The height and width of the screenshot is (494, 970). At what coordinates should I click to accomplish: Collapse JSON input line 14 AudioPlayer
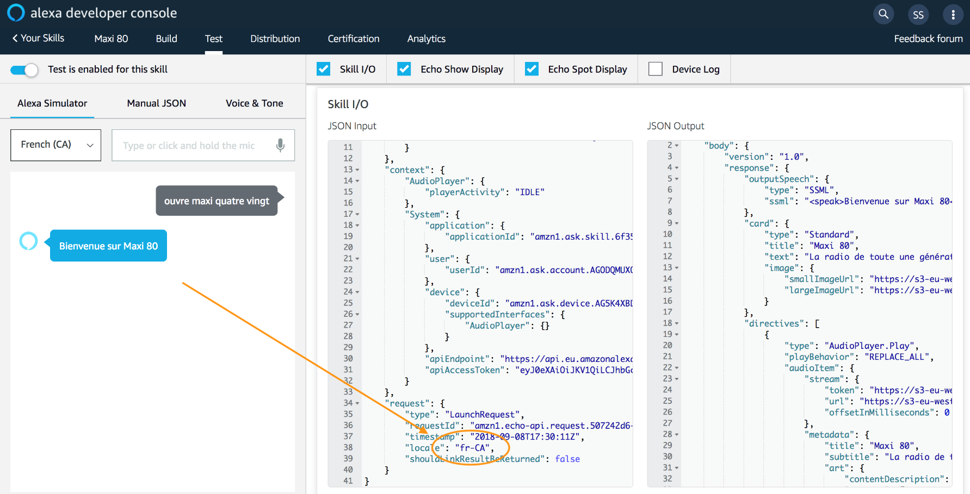(x=357, y=181)
